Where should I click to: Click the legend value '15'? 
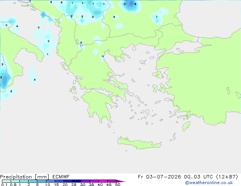(x=56, y=184)
